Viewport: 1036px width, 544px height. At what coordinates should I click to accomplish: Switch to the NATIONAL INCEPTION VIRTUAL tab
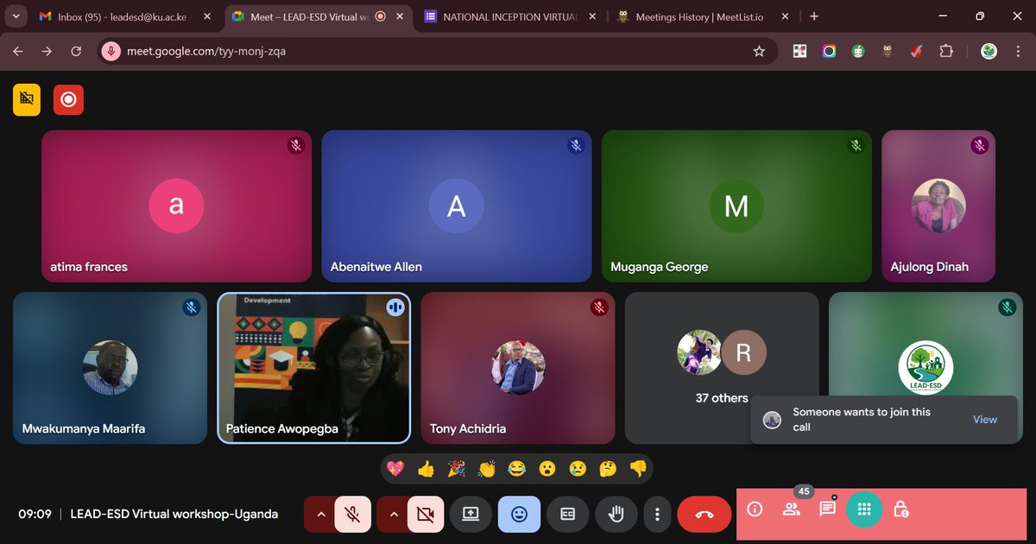click(511, 16)
